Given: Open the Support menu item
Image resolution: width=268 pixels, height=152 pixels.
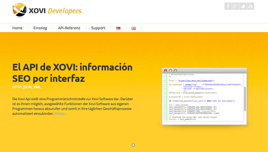Looking at the screenshot, I should [x=98, y=28].
